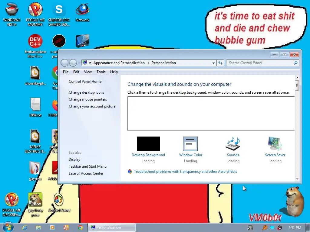310x232 pixels.
Task: Click the Personalization taskbar button
Action: click(112, 227)
